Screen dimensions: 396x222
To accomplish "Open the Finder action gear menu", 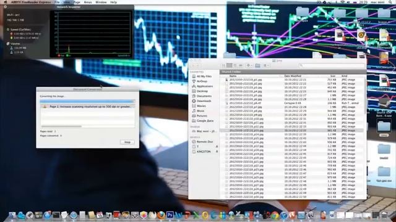I will (x=249, y=65).
